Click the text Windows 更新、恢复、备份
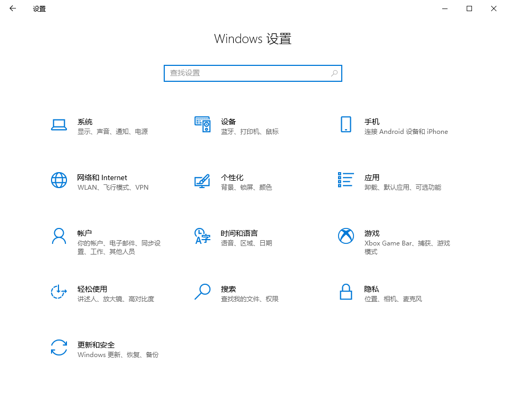 point(118,355)
